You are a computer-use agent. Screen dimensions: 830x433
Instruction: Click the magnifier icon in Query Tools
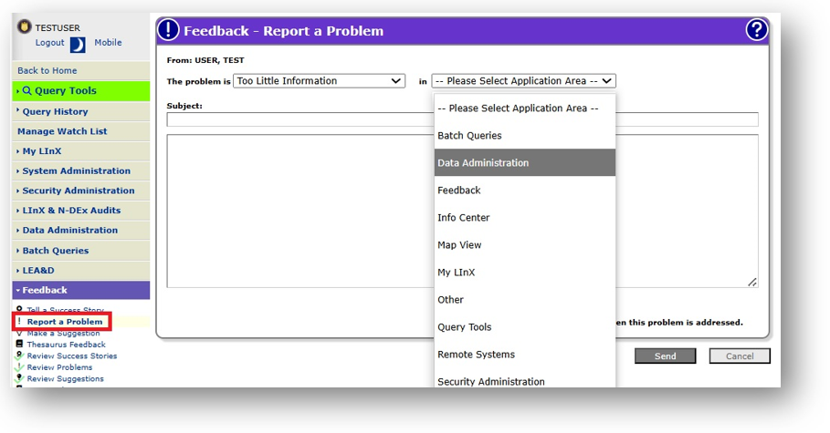pyautogui.click(x=27, y=90)
